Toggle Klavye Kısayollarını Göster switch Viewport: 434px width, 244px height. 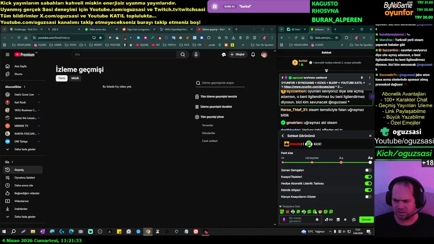pos(368,197)
